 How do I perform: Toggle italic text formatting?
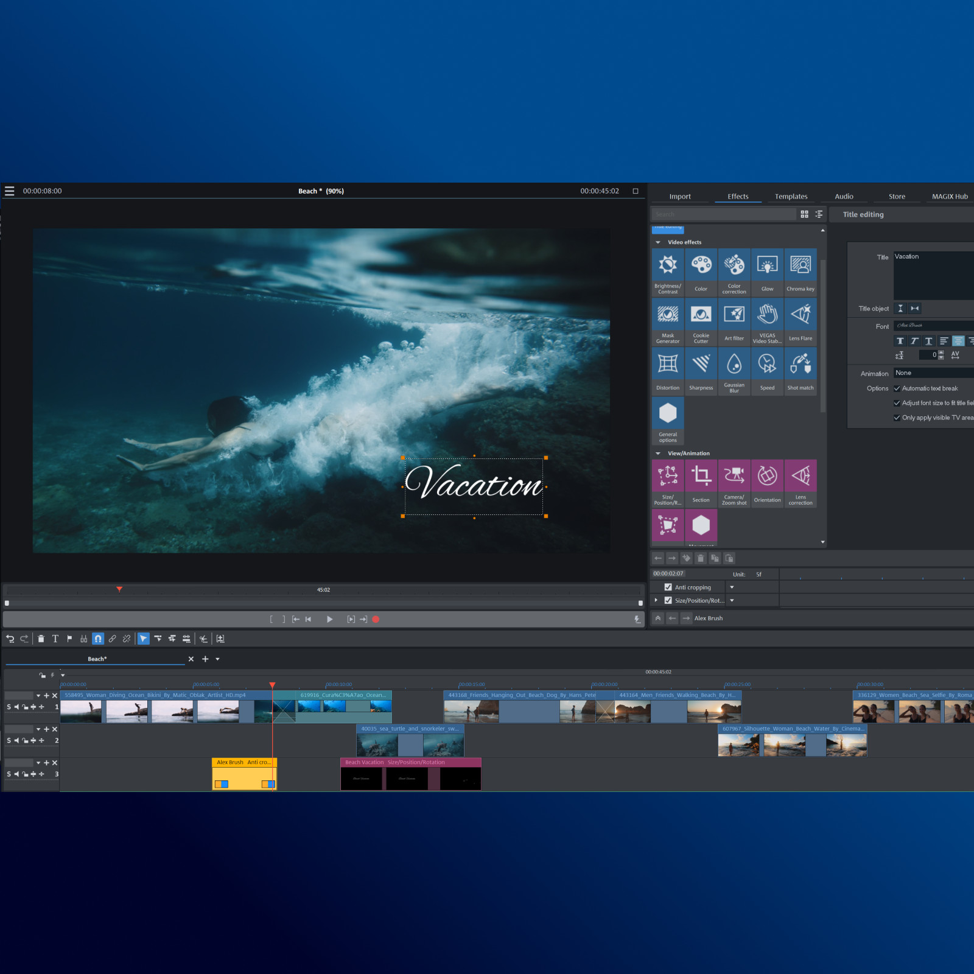914,341
